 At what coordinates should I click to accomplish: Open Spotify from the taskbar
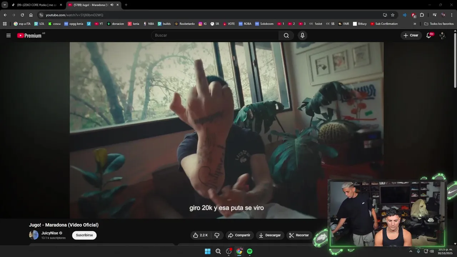(250, 251)
